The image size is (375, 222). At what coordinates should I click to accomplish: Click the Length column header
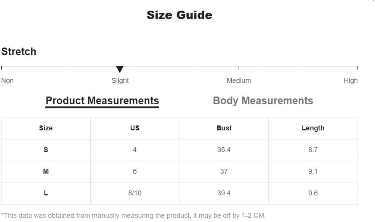coord(313,128)
